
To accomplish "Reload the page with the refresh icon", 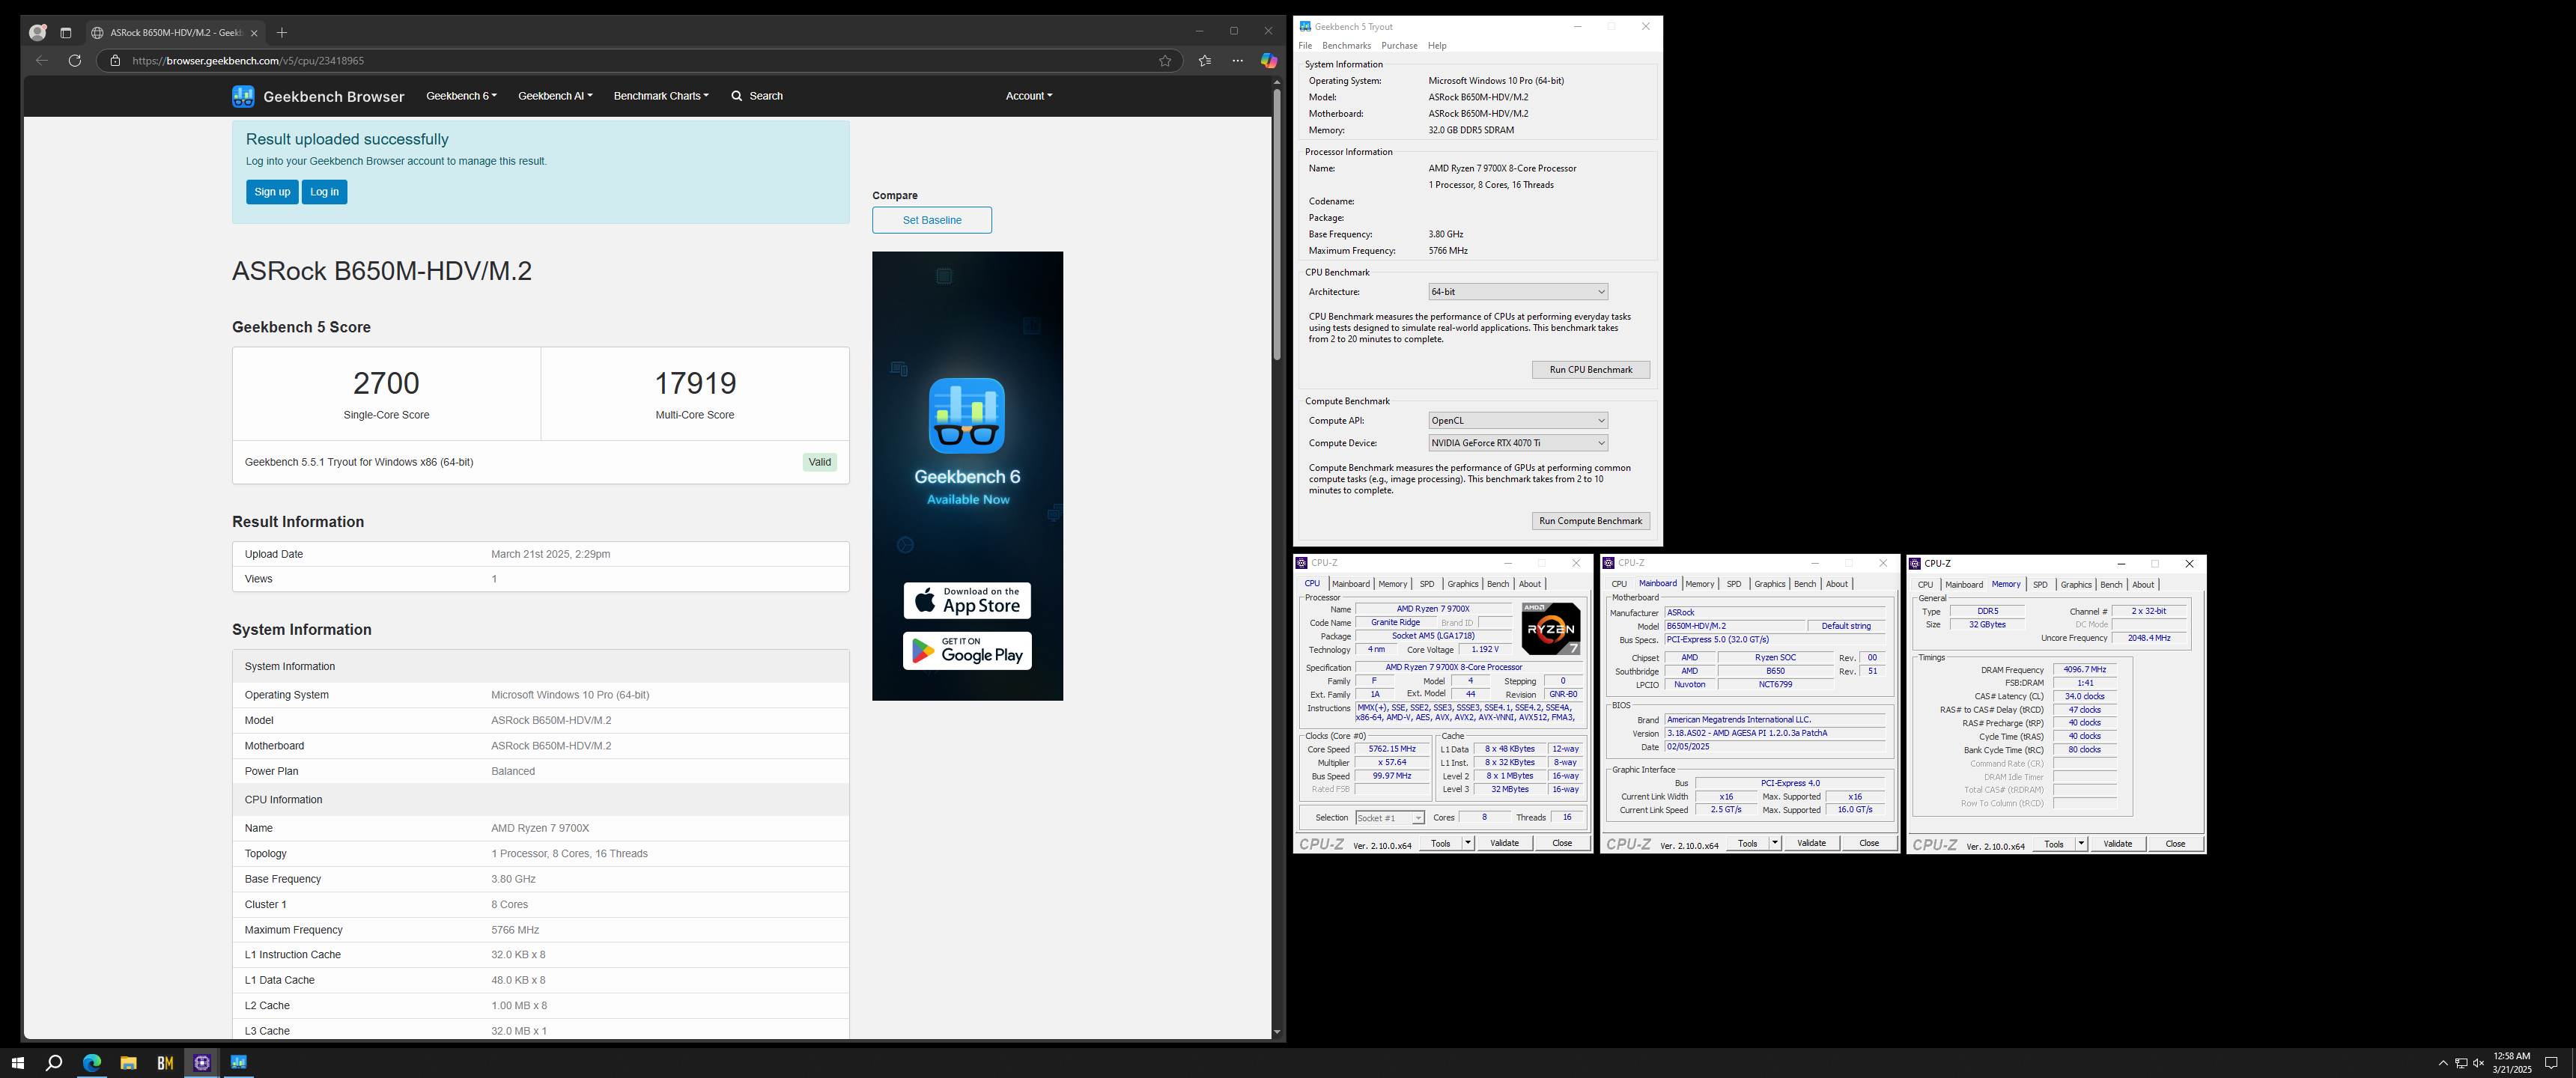I will [75, 61].
